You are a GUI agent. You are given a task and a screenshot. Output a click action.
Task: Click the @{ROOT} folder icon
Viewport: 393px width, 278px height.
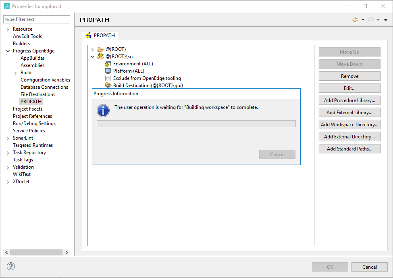point(101,49)
